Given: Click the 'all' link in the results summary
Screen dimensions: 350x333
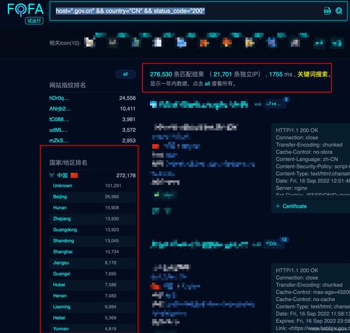Looking at the screenshot, I should point(207,84).
